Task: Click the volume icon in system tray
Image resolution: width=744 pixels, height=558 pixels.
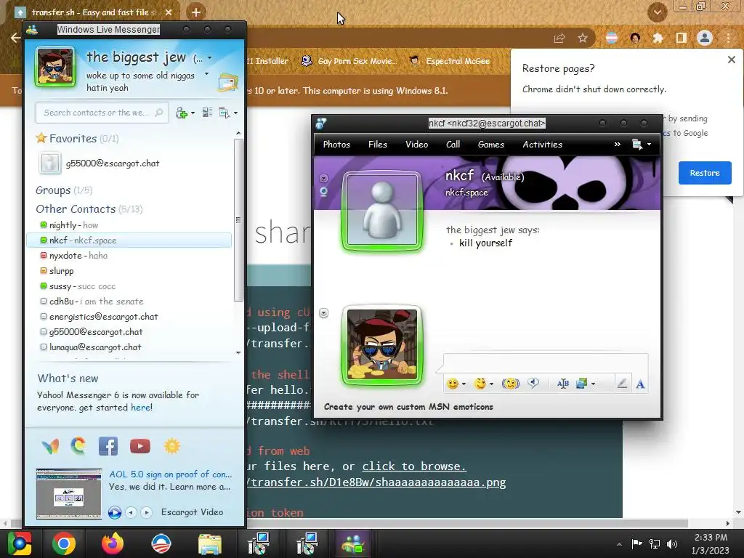Action: tap(672, 543)
